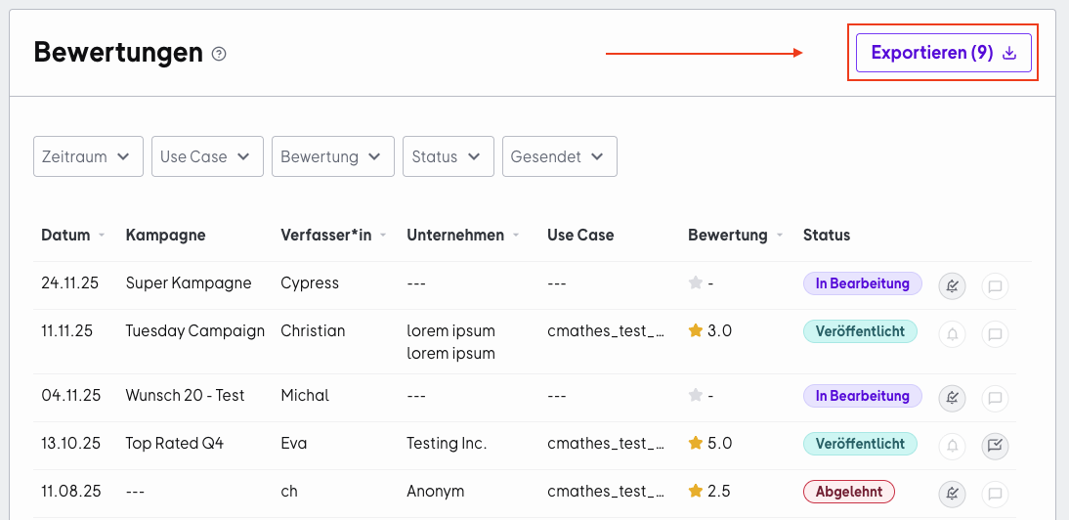Open comment icon in Eva row

coord(995,447)
